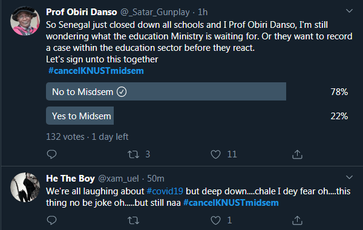Retweet Prof Obiri Danso's poll tweet

pos(134,154)
